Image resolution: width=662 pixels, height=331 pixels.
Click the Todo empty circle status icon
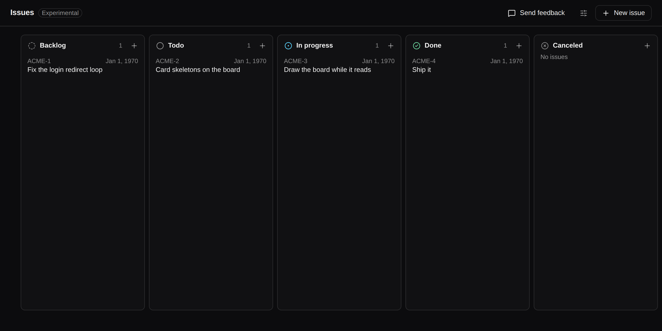tap(160, 46)
